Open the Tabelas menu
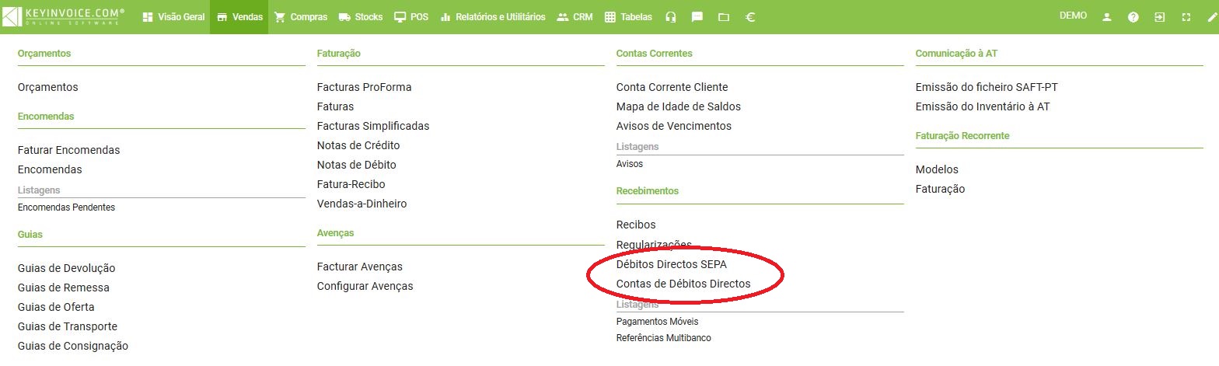The width and height of the screenshot is (1219, 366). 628,17
